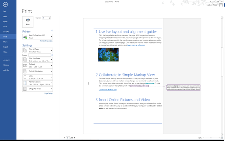Open the Save As page
This screenshot has width=225, height=141.
[6, 32]
